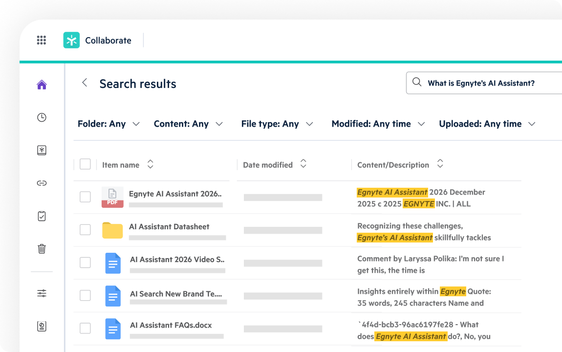
Task: Go back using the arrow beside Search results
Action: tap(85, 83)
